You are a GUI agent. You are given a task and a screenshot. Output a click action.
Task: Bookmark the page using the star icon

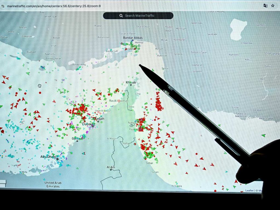pos(273,5)
